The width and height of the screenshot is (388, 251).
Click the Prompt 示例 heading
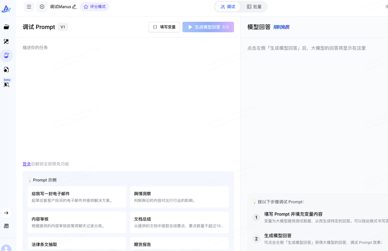pos(45,180)
